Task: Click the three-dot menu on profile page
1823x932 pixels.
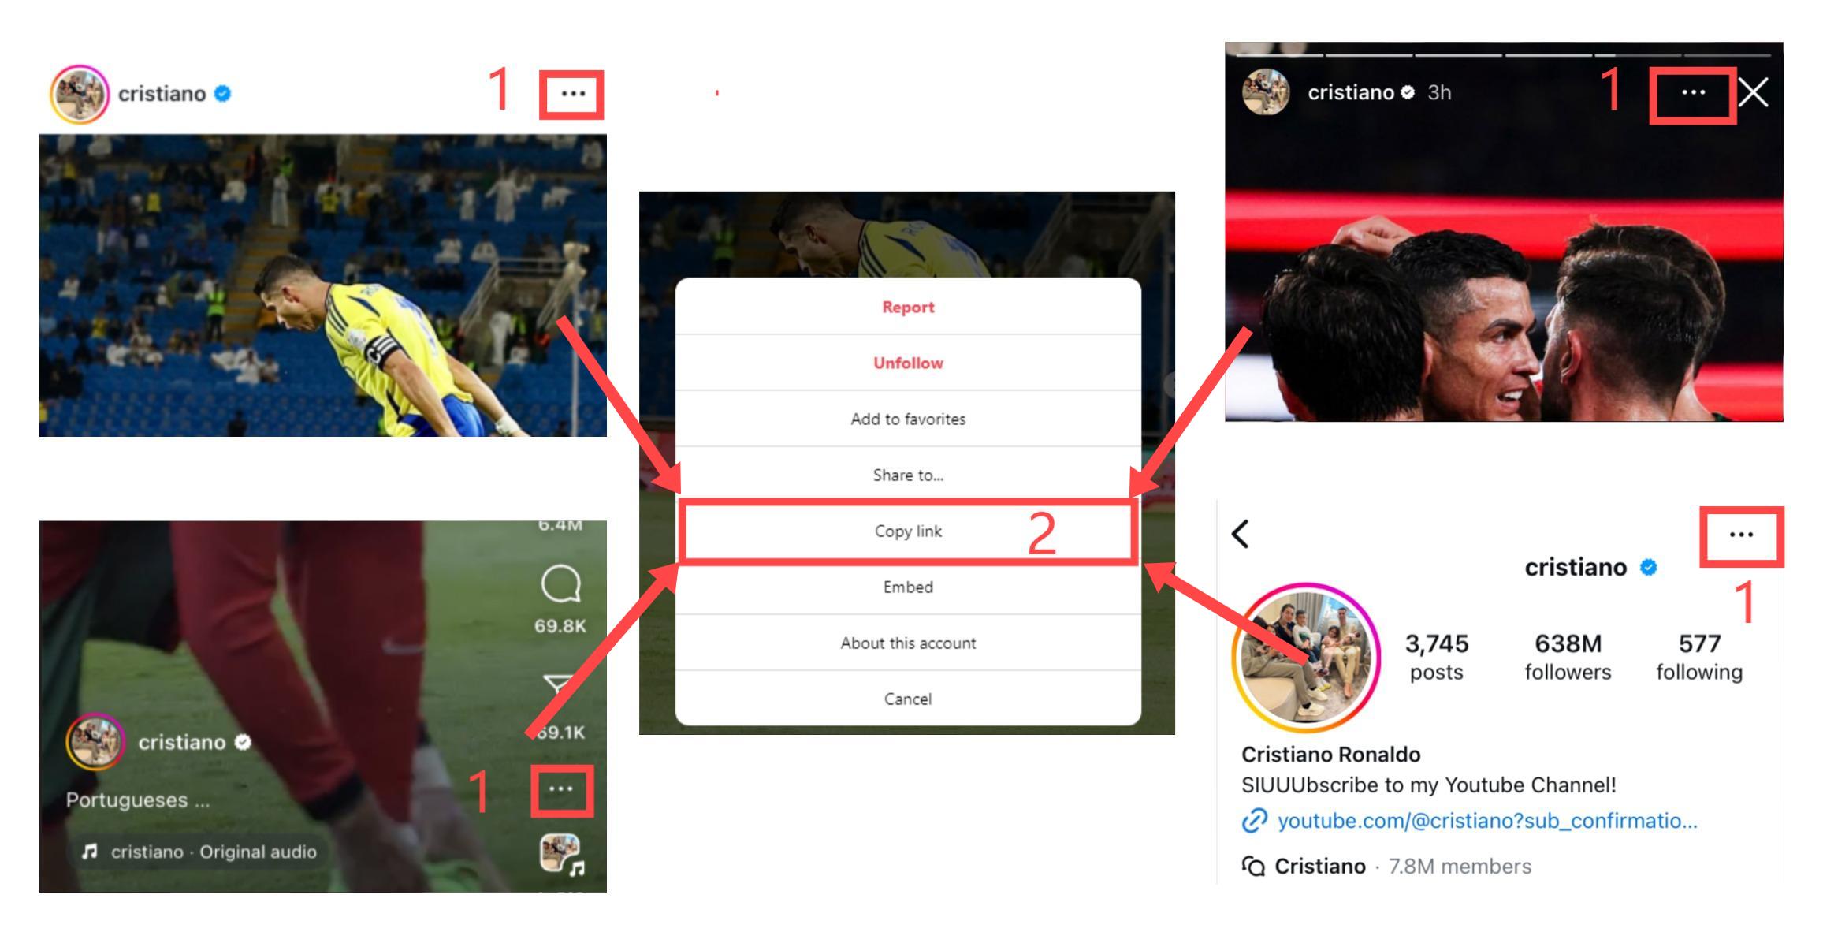Action: tap(1743, 532)
